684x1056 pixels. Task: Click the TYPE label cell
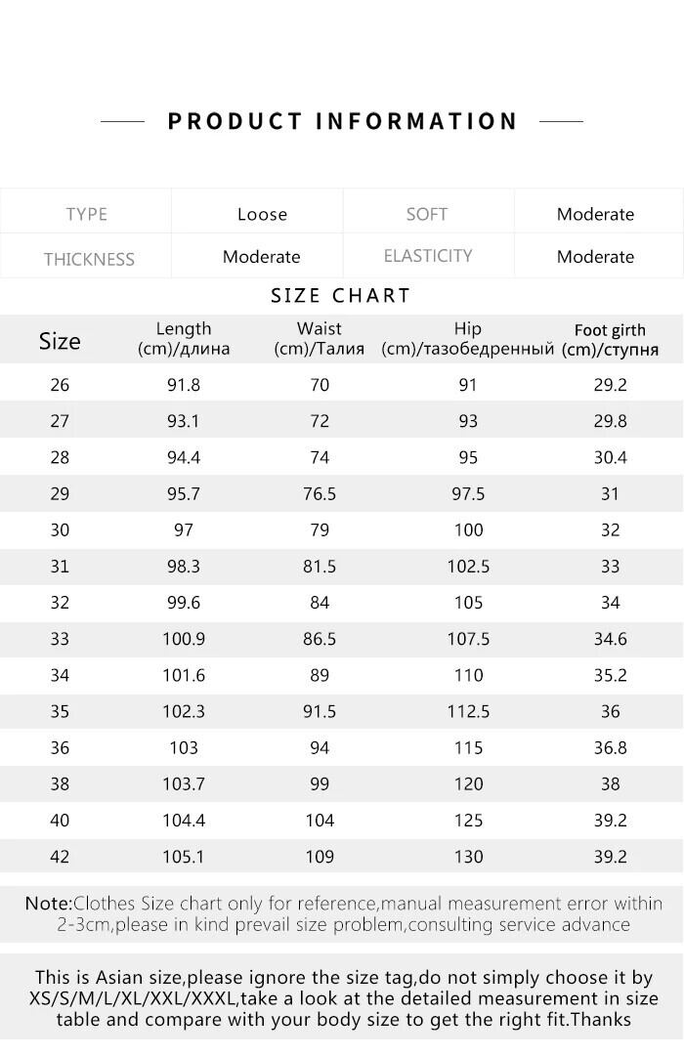[x=86, y=214]
